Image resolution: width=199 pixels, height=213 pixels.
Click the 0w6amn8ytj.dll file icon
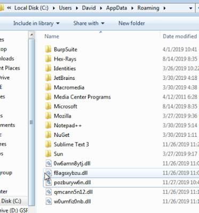[x=49, y=163]
